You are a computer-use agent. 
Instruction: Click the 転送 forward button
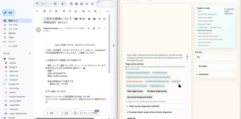pos(65,113)
